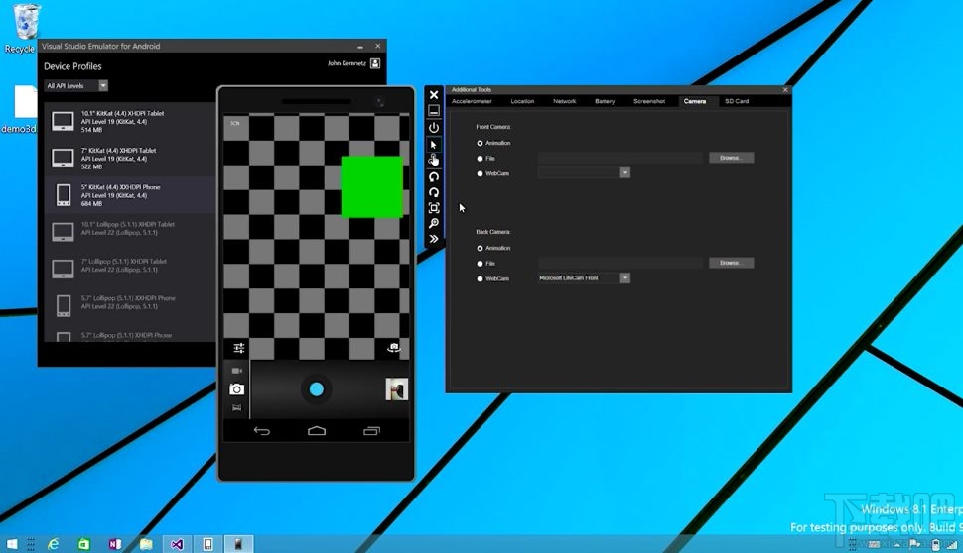Viewport: 963px width, 553px height.
Task: Open Windows Start button
Action: pos(12,544)
